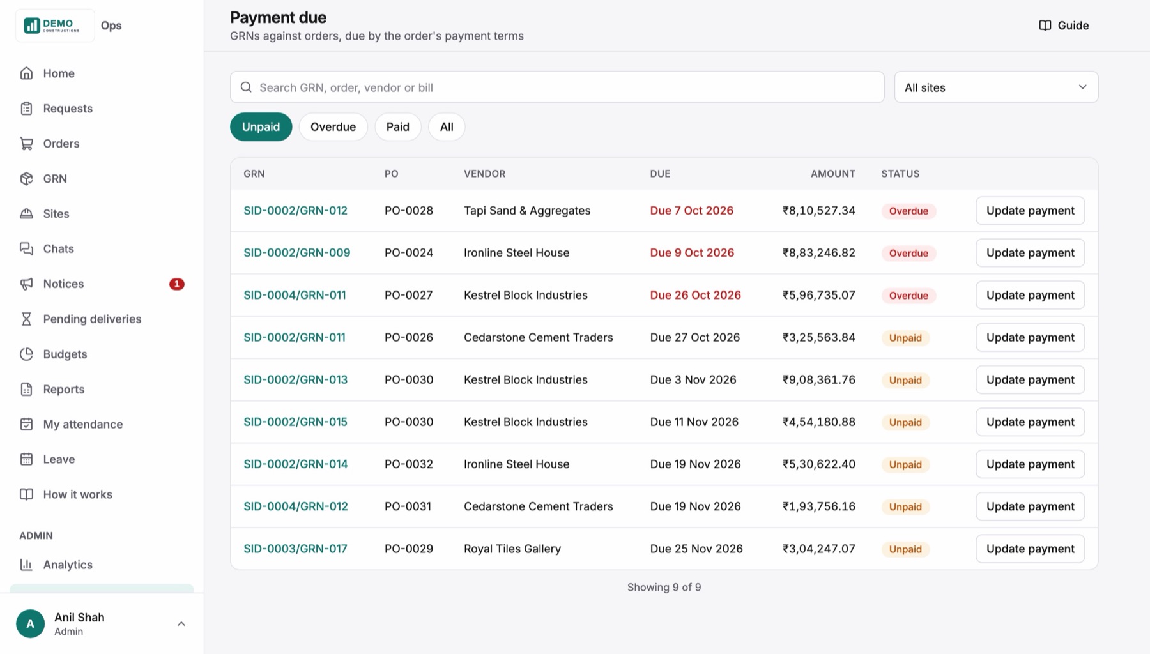1150x654 pixels.
Task: Click the PO-0032 cell
Action: [409, 464]
